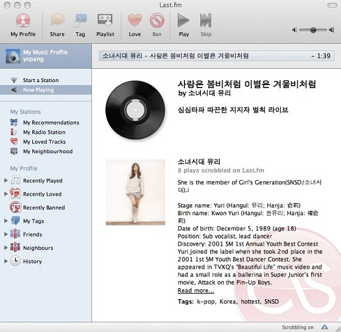Image resolution: width=341 pixels, height=332 pixels.
Task: Skip the current track
Action: point(206,20)
